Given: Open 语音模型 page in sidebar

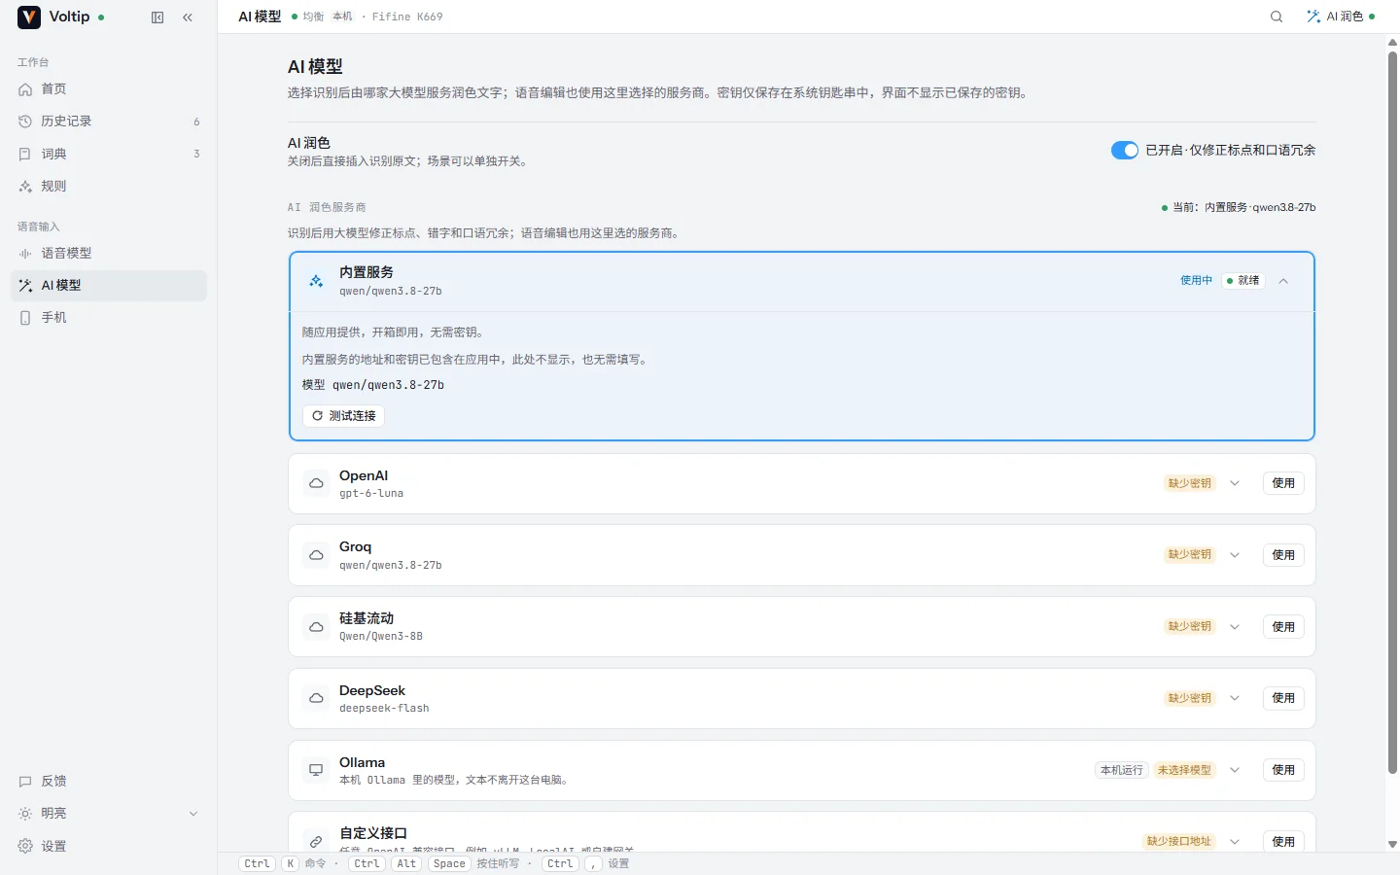Looking at the screenshot, I should tap(109, 253).
